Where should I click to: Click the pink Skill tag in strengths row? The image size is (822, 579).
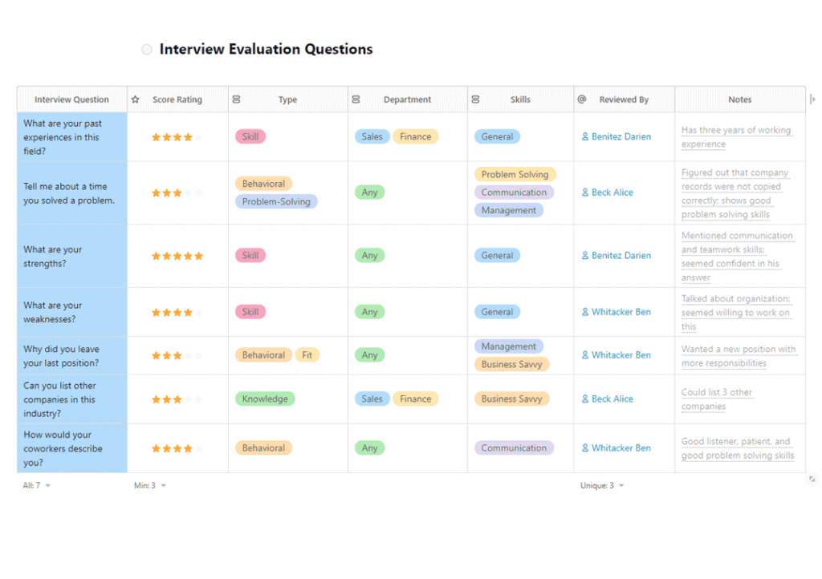(x=250, y=256)
